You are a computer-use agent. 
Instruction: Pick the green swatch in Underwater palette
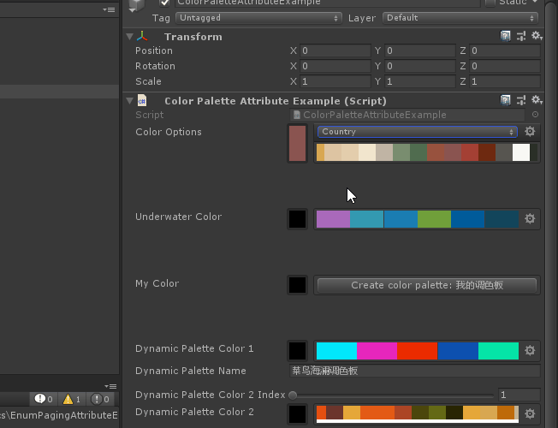tap(434, 219)
